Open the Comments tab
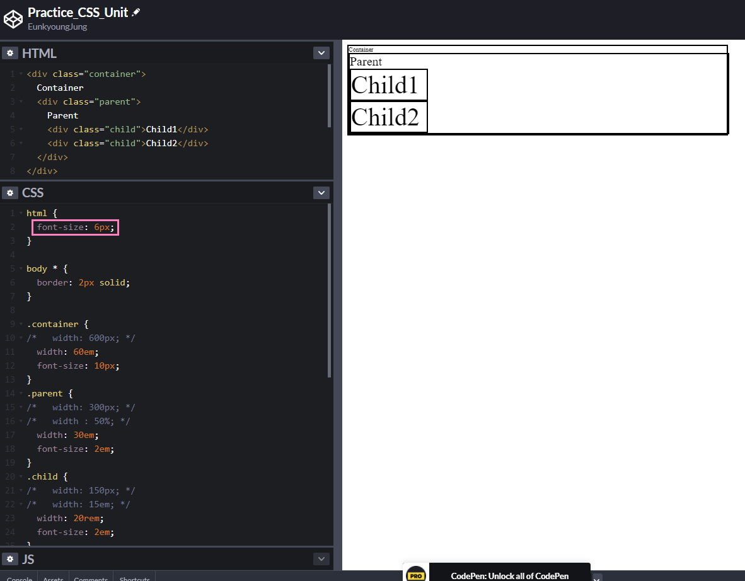 [90, 578]
